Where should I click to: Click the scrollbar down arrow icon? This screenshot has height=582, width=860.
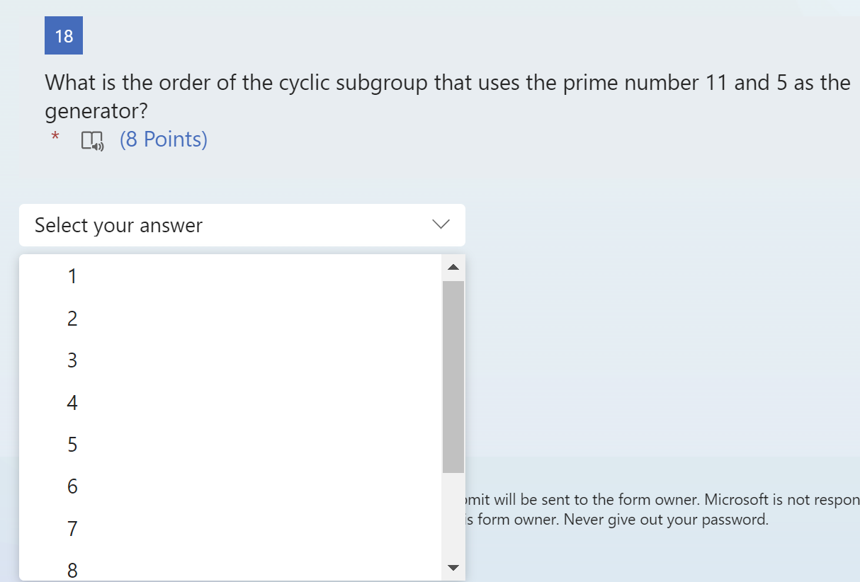click(x=453, y=567)
